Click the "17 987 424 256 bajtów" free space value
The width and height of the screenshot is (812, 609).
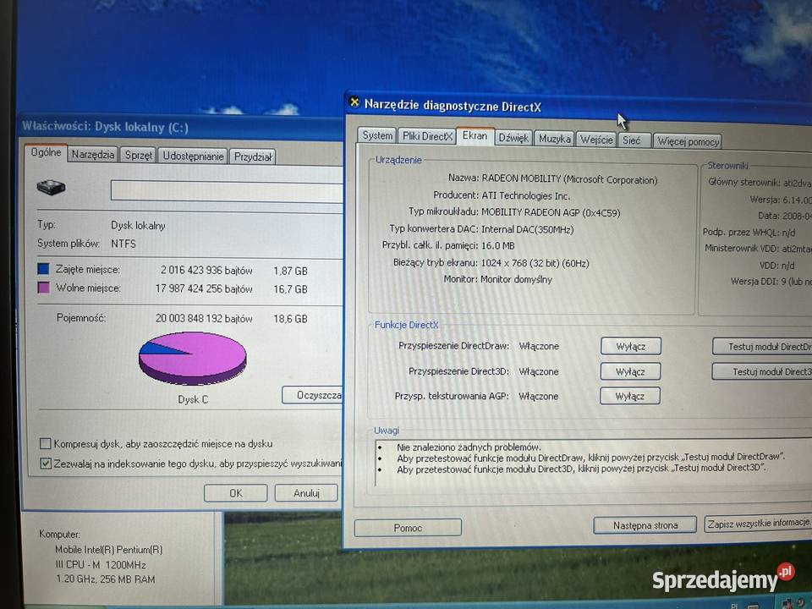[204, 288]
